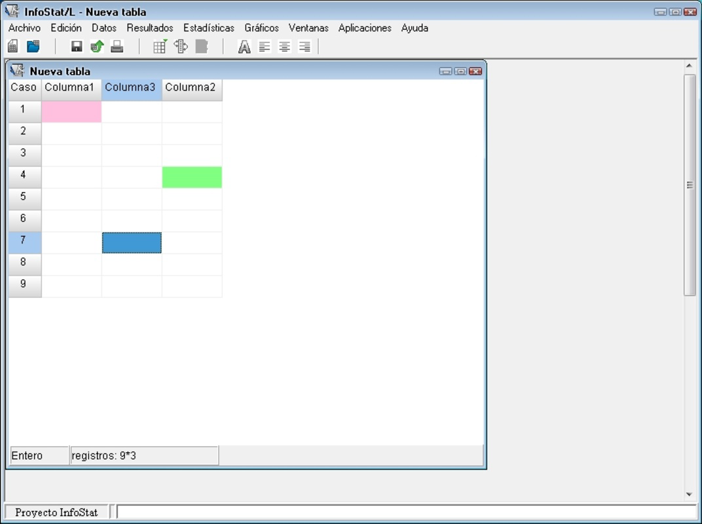
Task: Select the Columna2 column header
Action: 192,90
